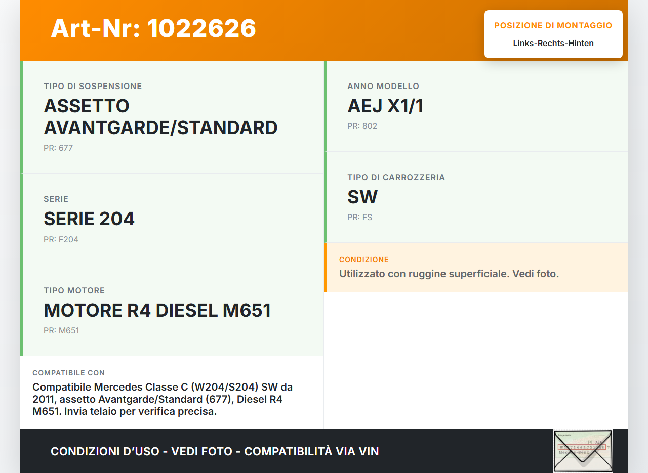Click the Posizione di Montaggio badge
The image size is (648, 473).
point(553,26)
